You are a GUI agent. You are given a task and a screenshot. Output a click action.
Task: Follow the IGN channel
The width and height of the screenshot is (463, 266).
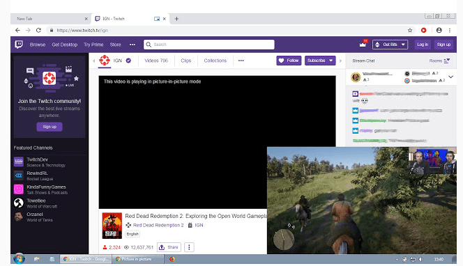click(x=289, y=61)
